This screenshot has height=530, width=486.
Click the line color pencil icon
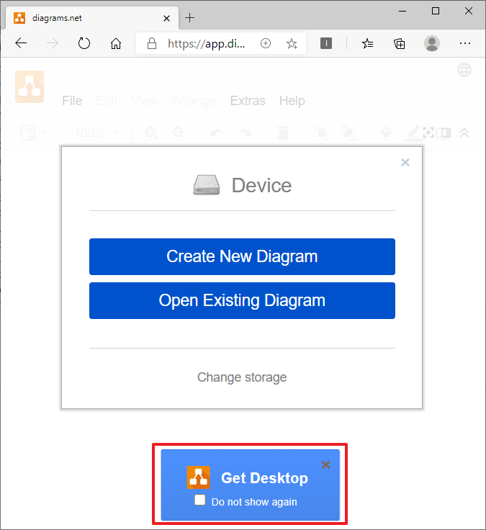coord(413,133)
